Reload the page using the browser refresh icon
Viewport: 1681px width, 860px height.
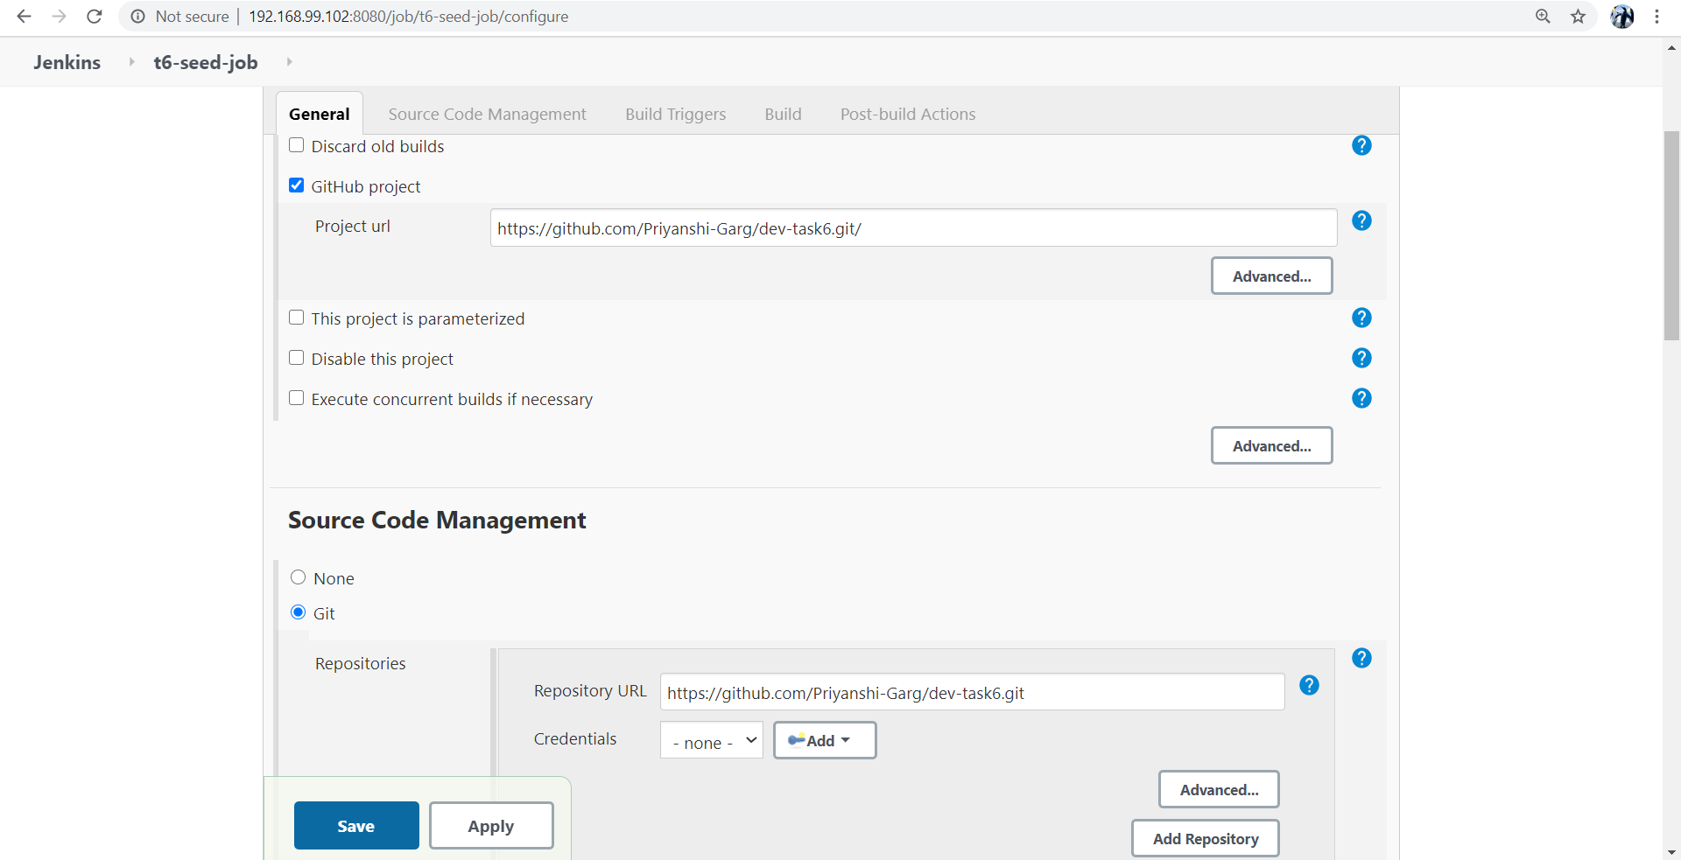[95, 16]
